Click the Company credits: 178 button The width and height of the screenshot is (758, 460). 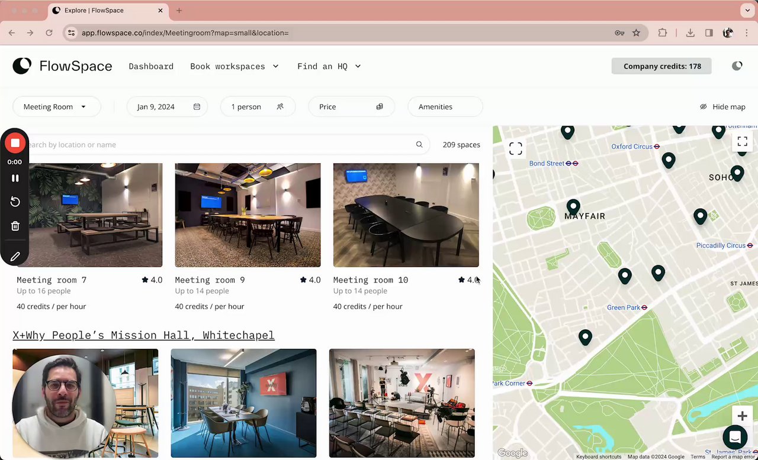[x=661, y=66]
